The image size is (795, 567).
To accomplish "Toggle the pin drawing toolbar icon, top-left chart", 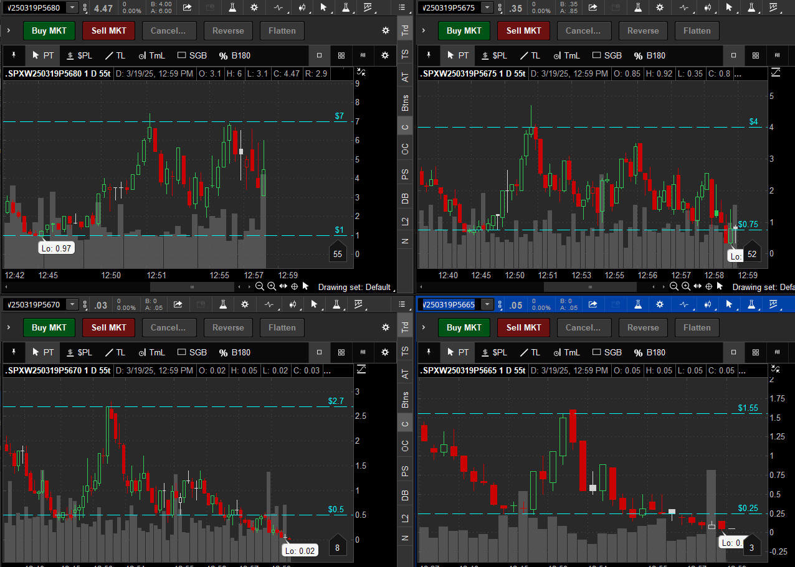I will [14, 55].
